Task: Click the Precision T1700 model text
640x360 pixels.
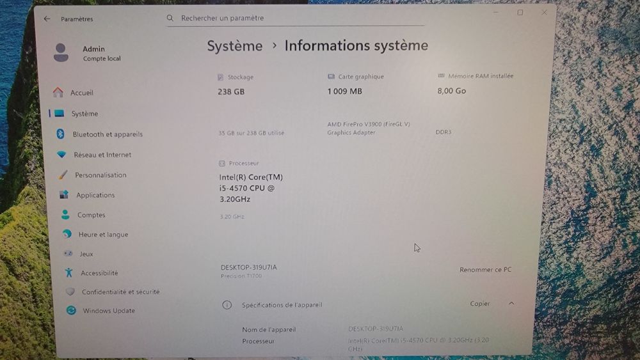Action: point(241,276)
